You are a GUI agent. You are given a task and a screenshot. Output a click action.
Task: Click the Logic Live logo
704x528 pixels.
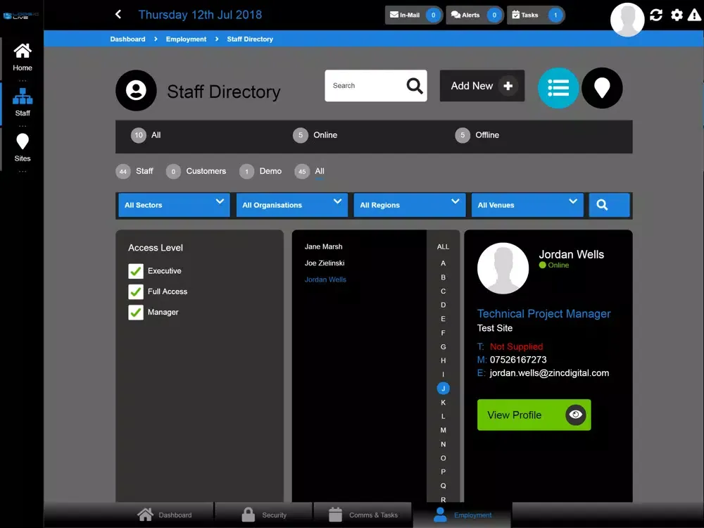[21, 15]
